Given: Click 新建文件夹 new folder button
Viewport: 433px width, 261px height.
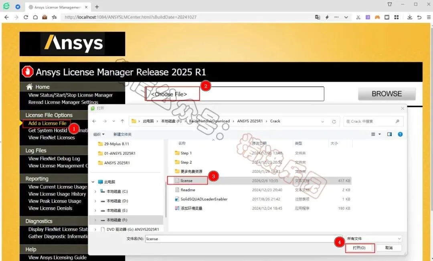Looking at the screenshot, I should pyautogui.click(x=122, y=134).
